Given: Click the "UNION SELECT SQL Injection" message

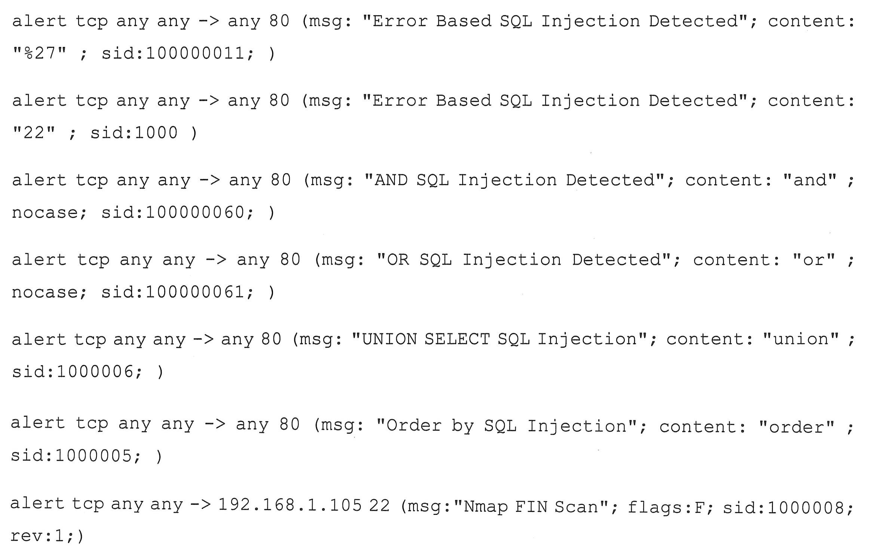Looking at the screenshot, I should [500, 340].
